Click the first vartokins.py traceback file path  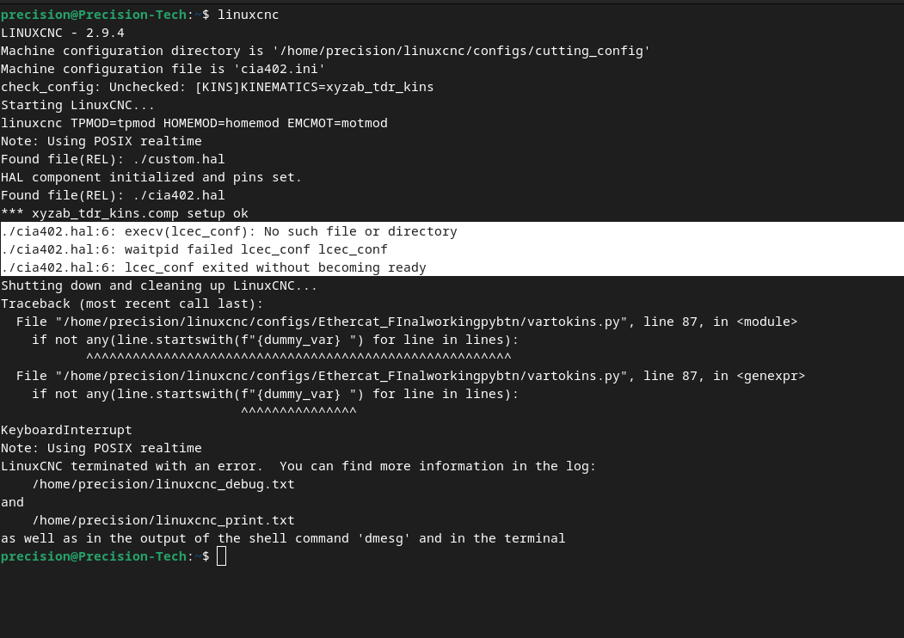point(341,322)
